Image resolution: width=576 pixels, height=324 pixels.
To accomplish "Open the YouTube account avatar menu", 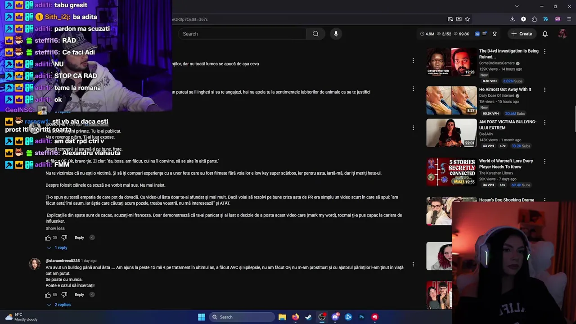I will [x=562, y=34].
